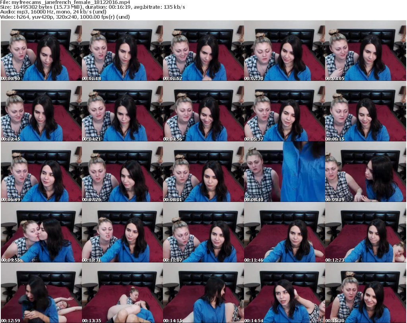The height and width of the screenshot is (323, 407).
Task: Select the thumbnail at timestamp 00:06:15
Action: coord(366,111)
